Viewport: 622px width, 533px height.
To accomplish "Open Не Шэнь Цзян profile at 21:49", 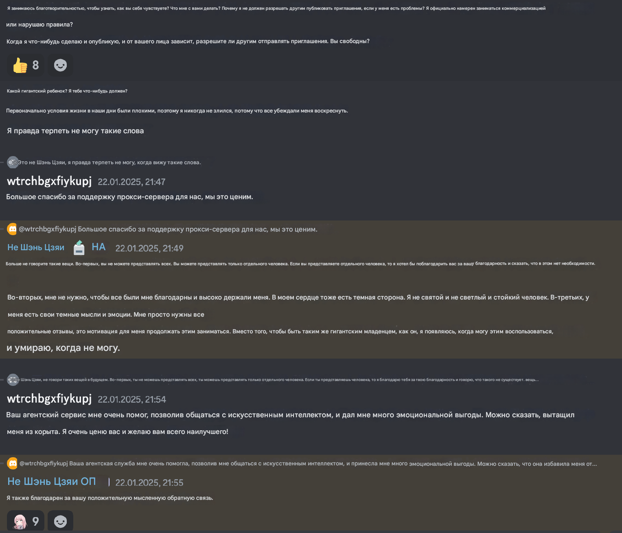I will [x=36, y=247].
